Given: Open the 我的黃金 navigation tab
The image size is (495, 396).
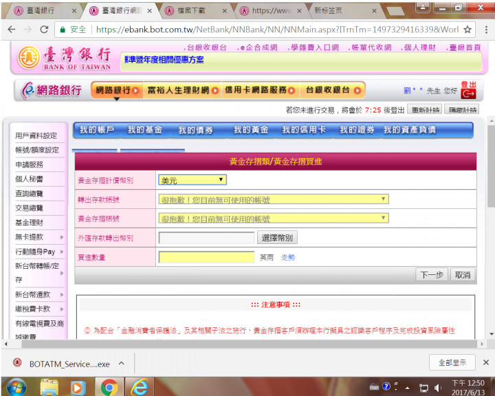Looking at the screenshot, I should click(250, 130).
